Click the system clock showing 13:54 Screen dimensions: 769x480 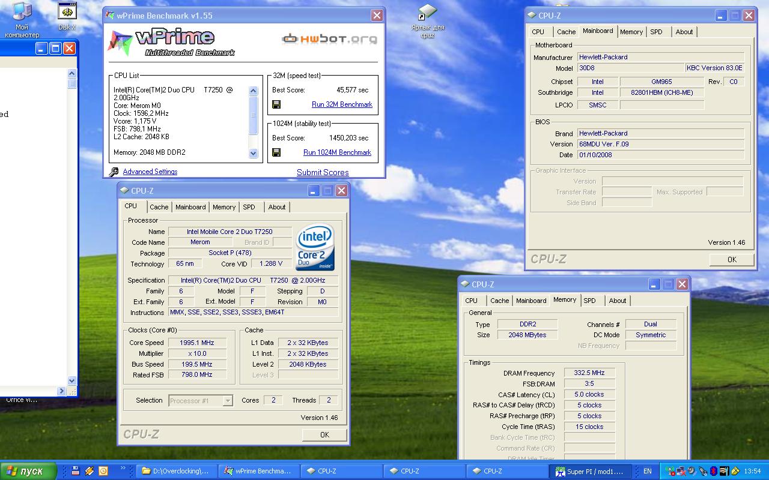[x=752, y=471]
